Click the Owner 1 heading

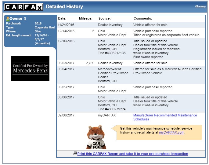pos(18,18)
